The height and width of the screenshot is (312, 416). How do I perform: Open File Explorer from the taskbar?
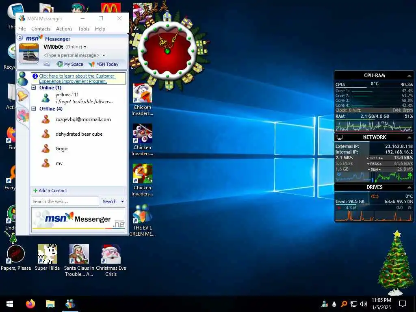(50, 304)
